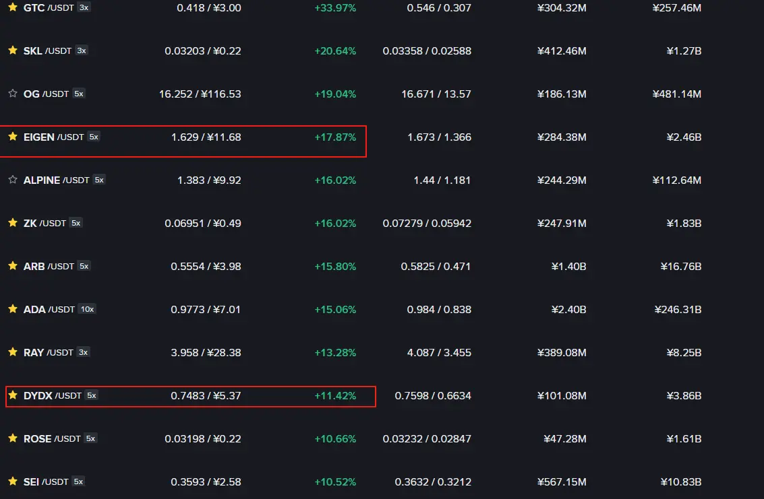Click the price 16.252 / ¥116.53
764x499 pixels.
[x=200, y=94]
